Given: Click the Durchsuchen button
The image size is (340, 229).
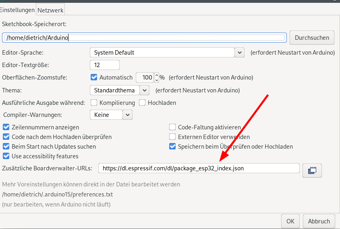Looking at the screenshot, I should [x=312, y=38].
